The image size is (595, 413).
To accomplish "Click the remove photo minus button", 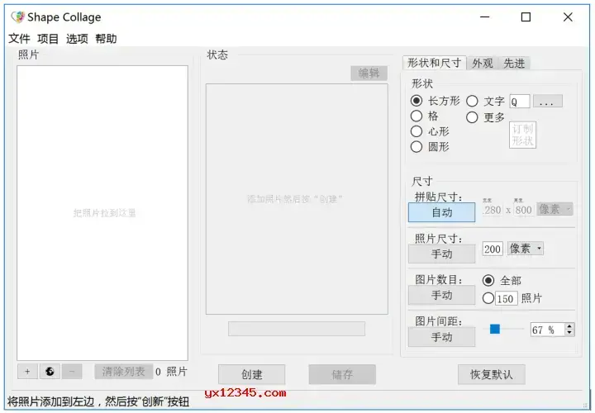I will [x=72, y=371].
